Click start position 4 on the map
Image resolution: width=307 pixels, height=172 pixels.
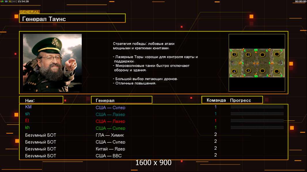234,71
